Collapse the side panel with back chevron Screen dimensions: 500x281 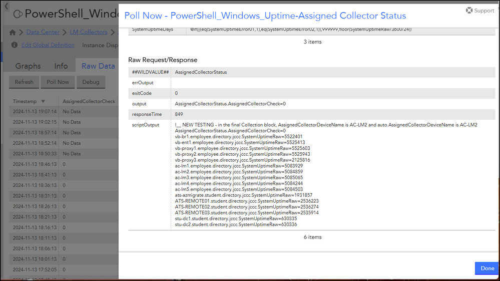click(6, 6)
